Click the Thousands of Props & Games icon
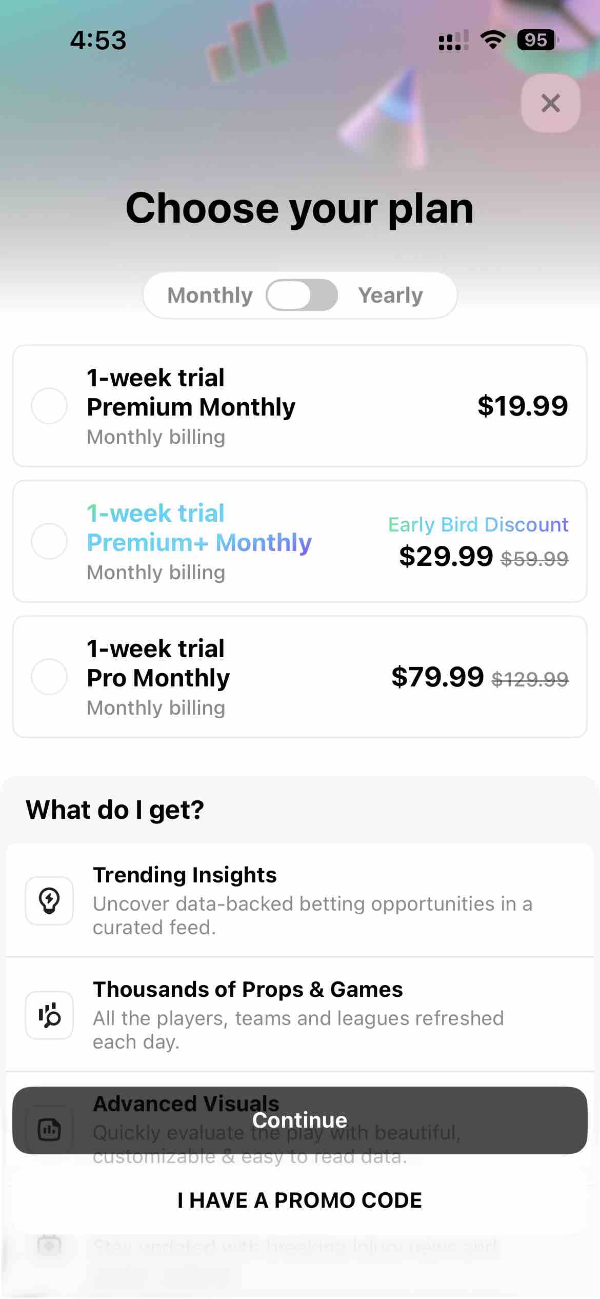The image size is (600, 1299). pos(49,1015)
